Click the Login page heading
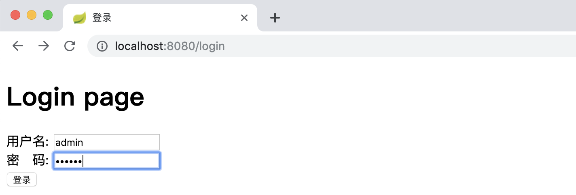Screen dimensions: 576x195 point(76,97)
